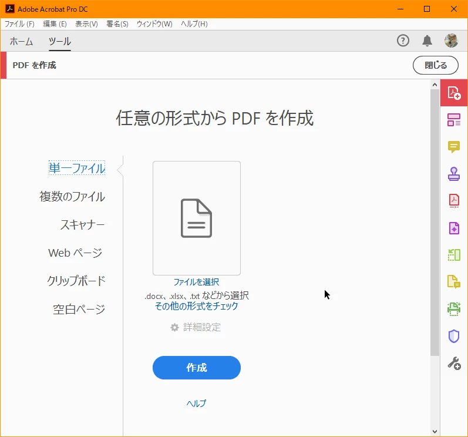Image resolution: width=468 pixels, height=437 pixels.
Task: Open the user profile avatar
Action: tap(452, 41)
